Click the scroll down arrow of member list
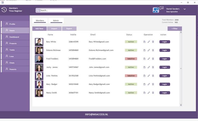This screenshot has height=121, width=198. pyautogui.click(x=181, y=105)
